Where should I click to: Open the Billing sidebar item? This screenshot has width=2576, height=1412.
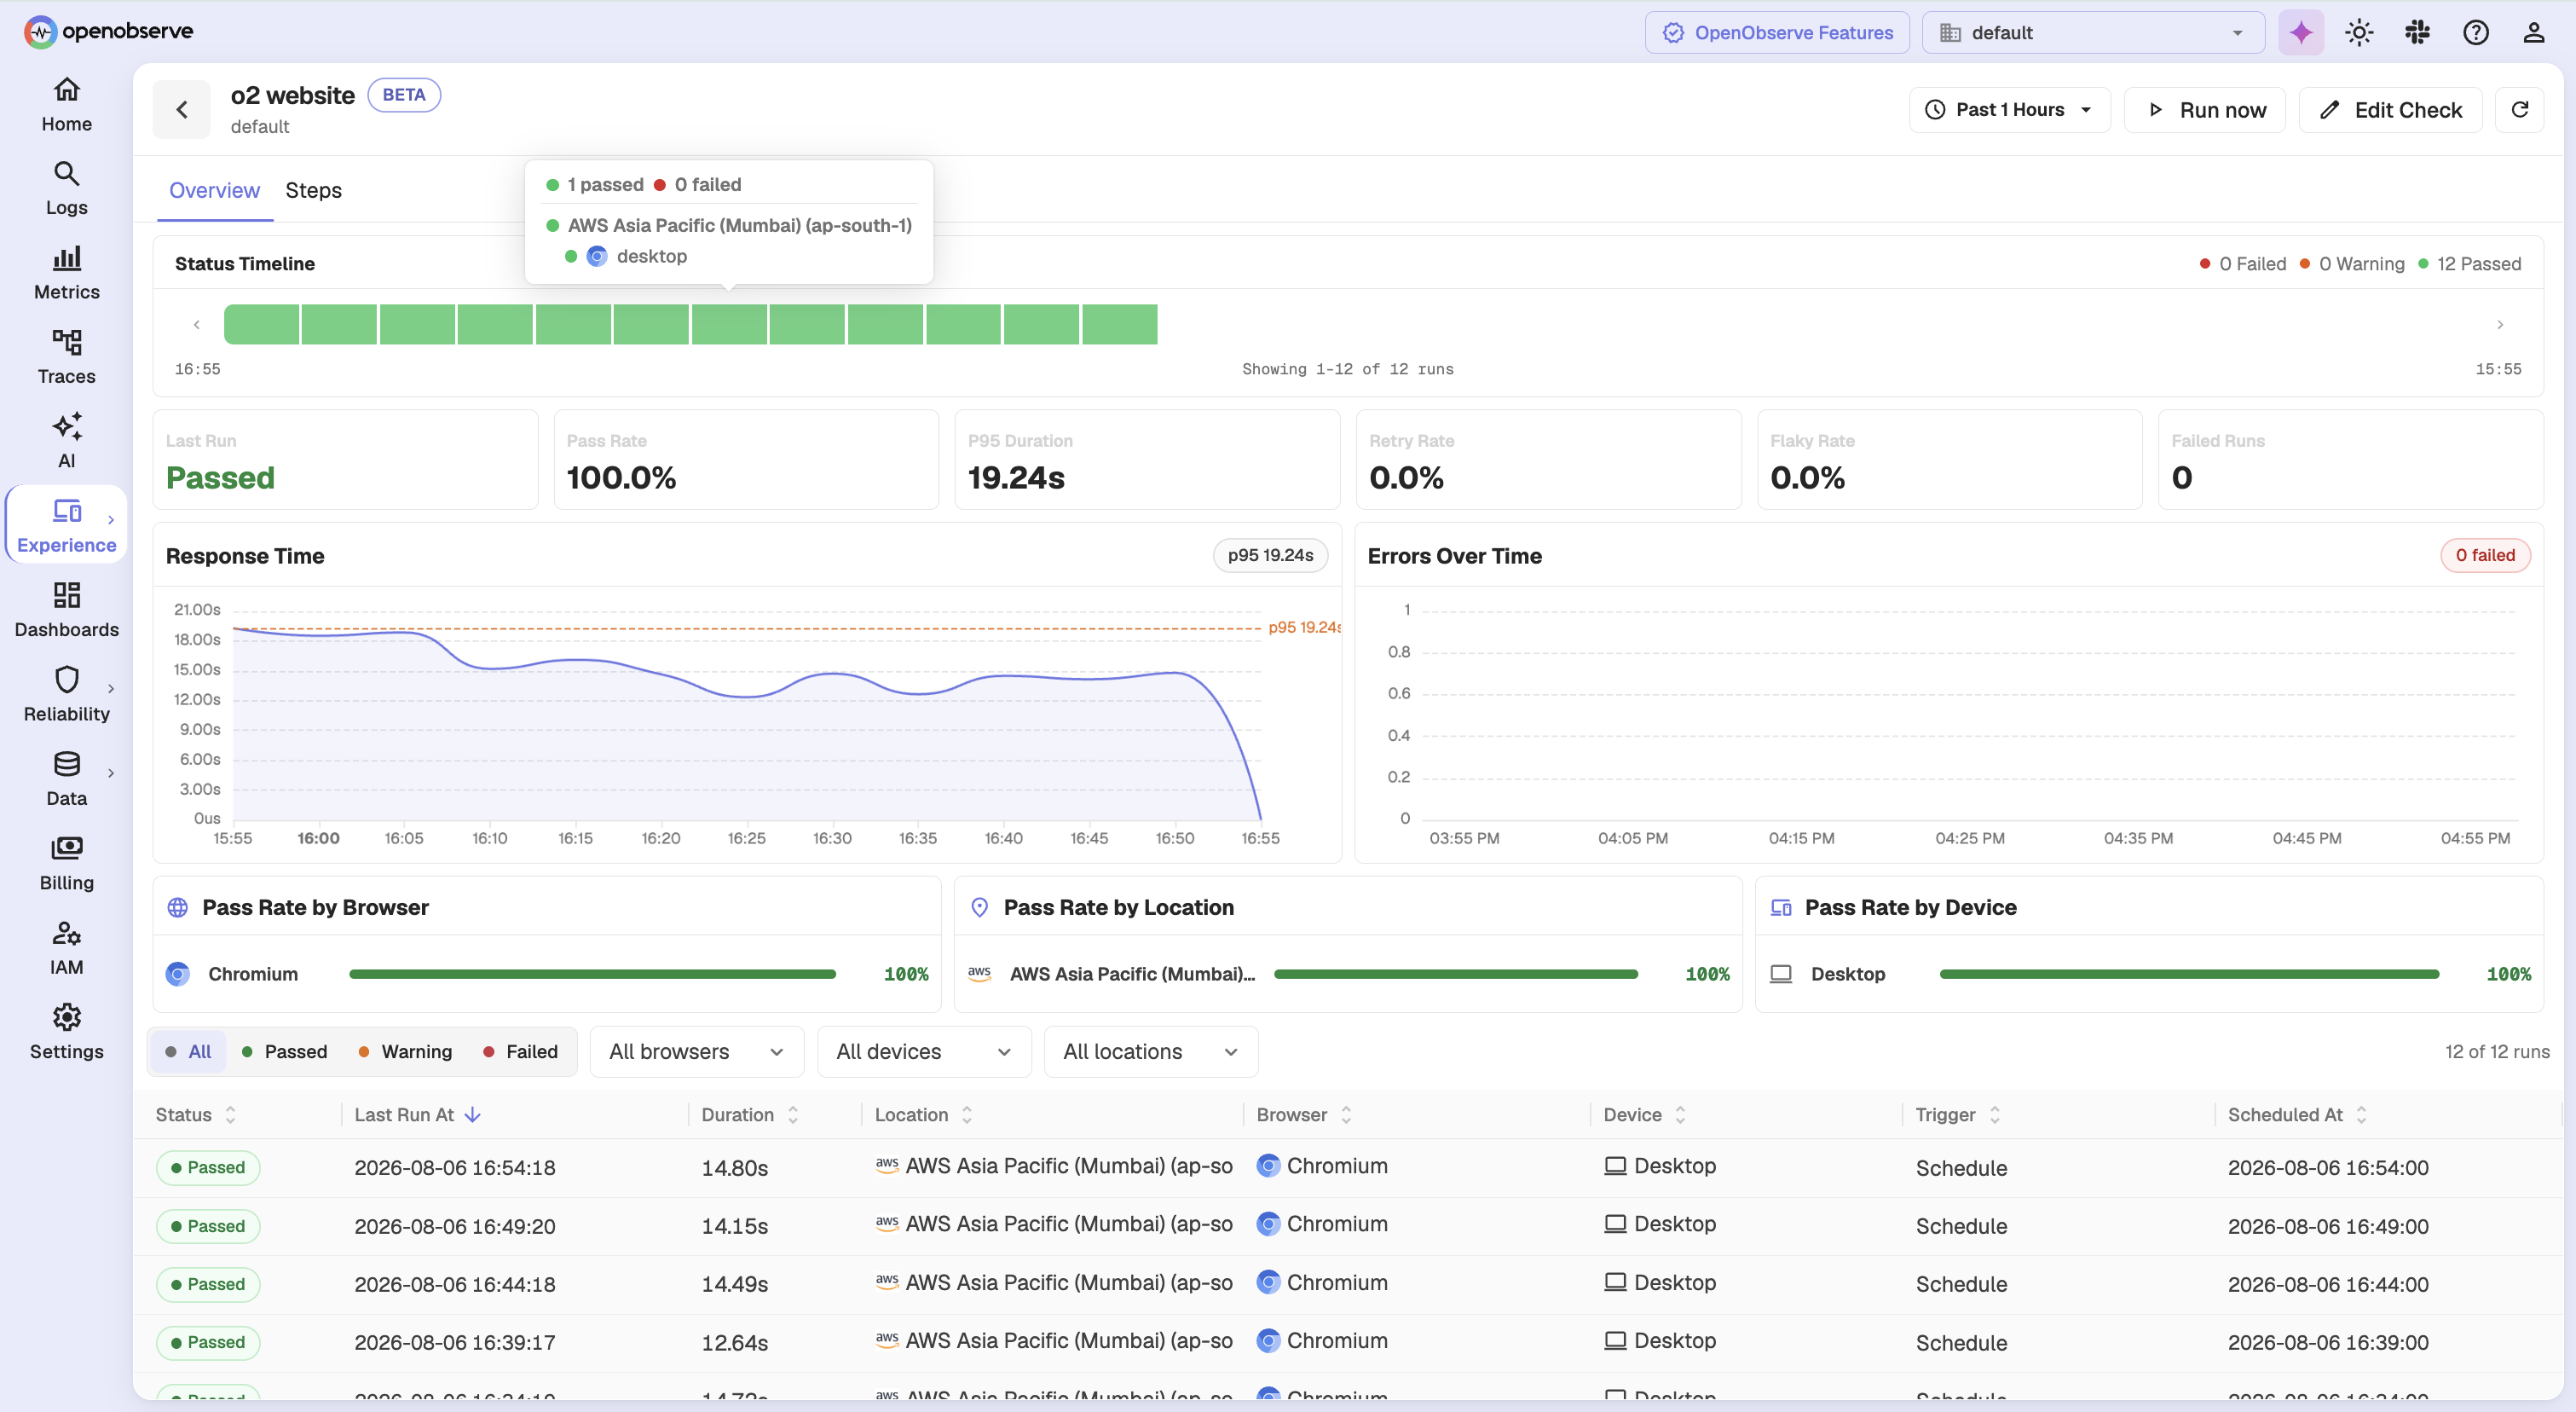(66, 863)
